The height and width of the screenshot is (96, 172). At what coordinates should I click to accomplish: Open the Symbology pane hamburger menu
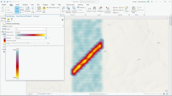click(63, 20)
